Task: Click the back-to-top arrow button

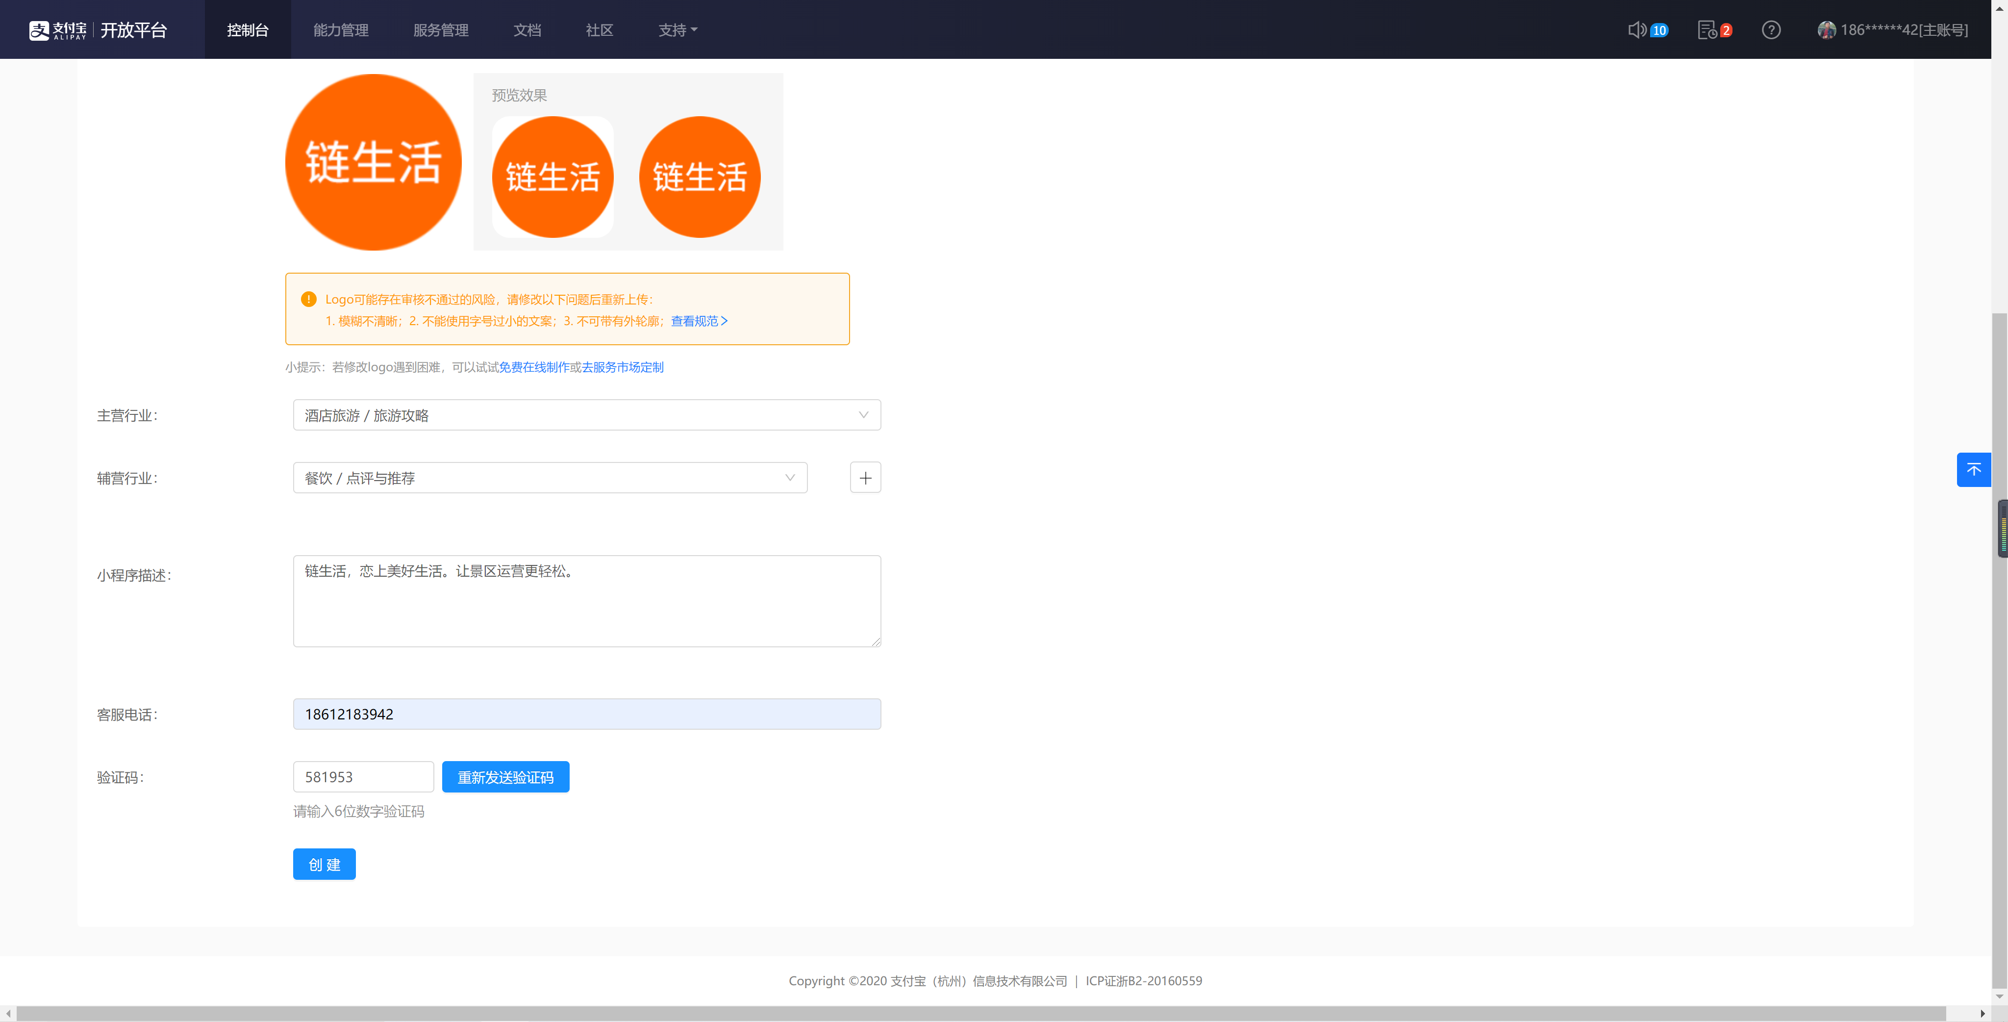Action: click(x=1973, y=469)
